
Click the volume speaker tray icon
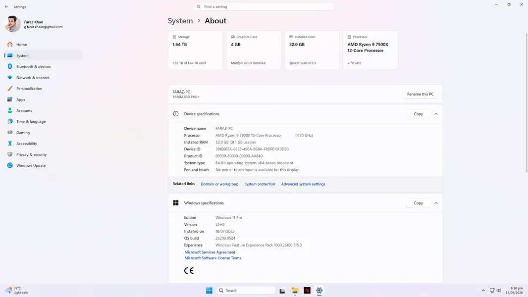pyautogui.click(x=499, y=291)
